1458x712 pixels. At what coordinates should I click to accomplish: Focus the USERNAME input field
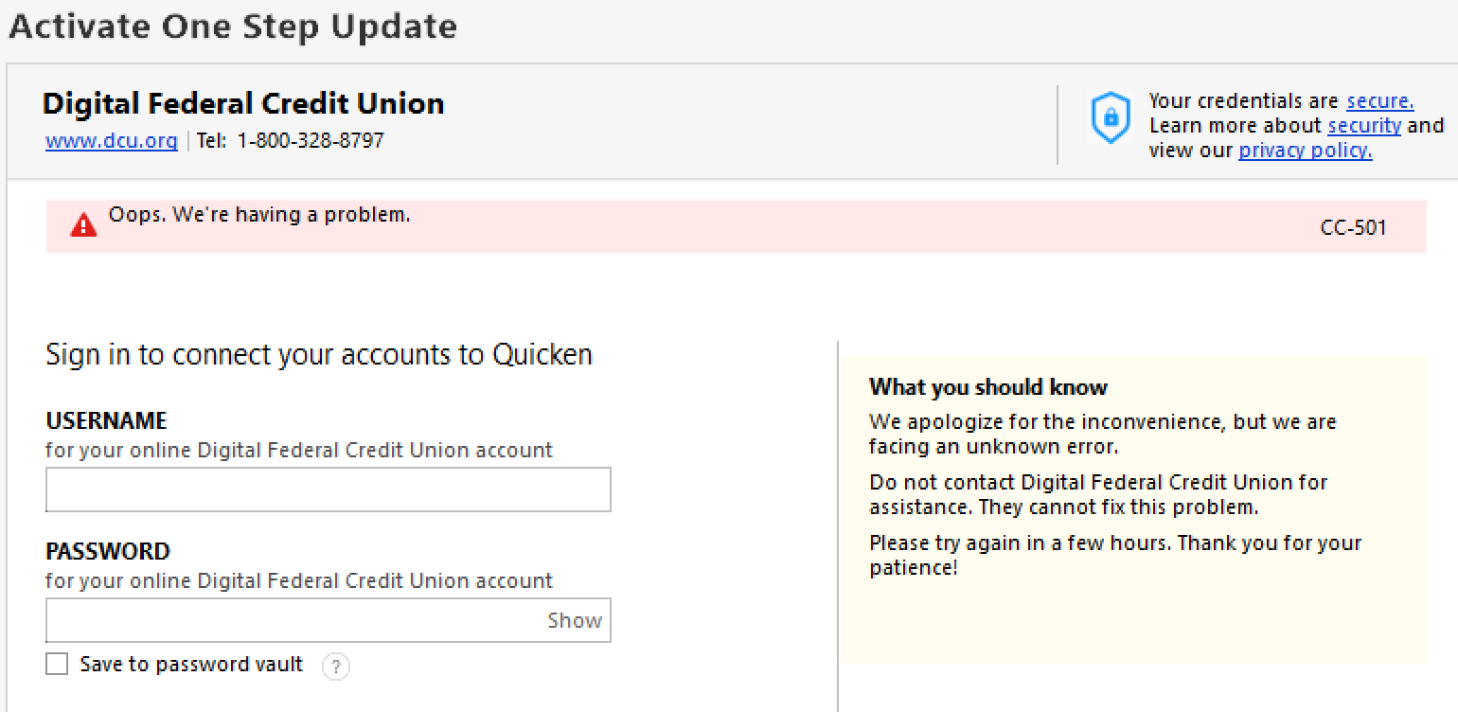point(328,489)
